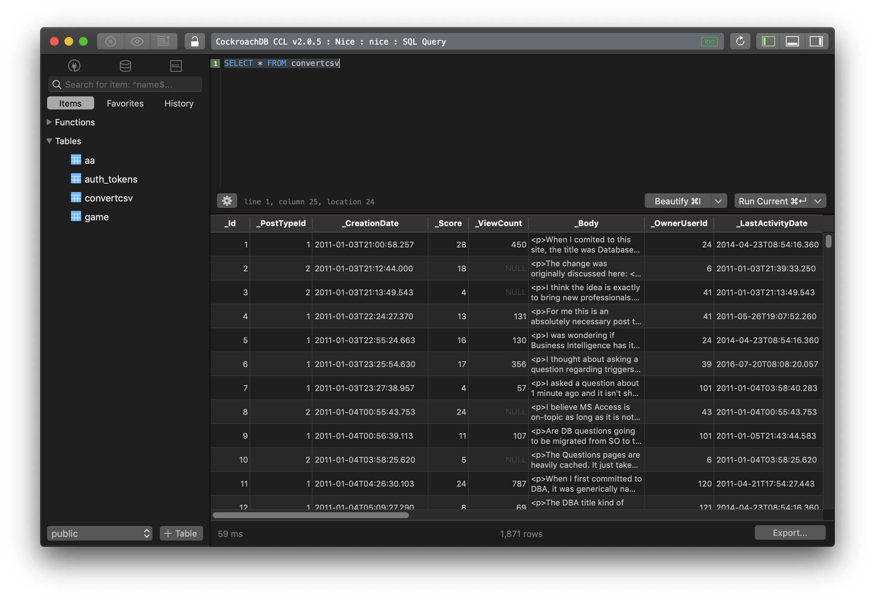This screenshot has height=600, width=875.
Task: Click the _CreationDate column header
Action: (370, 223)
